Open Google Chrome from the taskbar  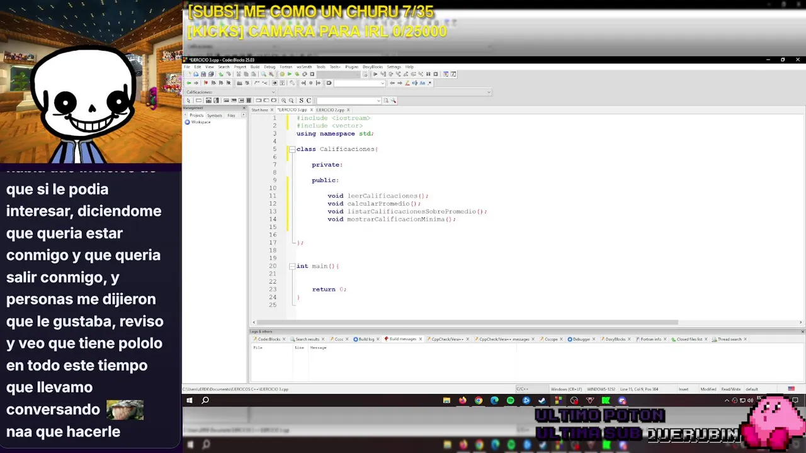tap(479, 400)
